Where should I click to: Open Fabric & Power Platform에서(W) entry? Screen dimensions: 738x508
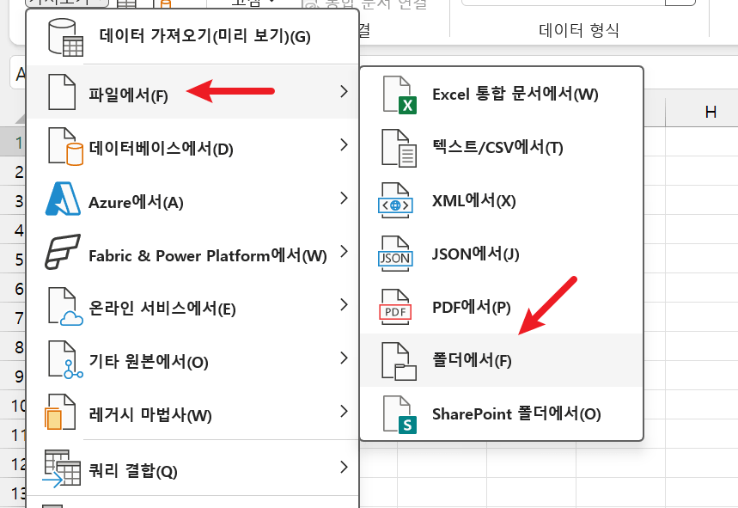(x=193, y=251)
